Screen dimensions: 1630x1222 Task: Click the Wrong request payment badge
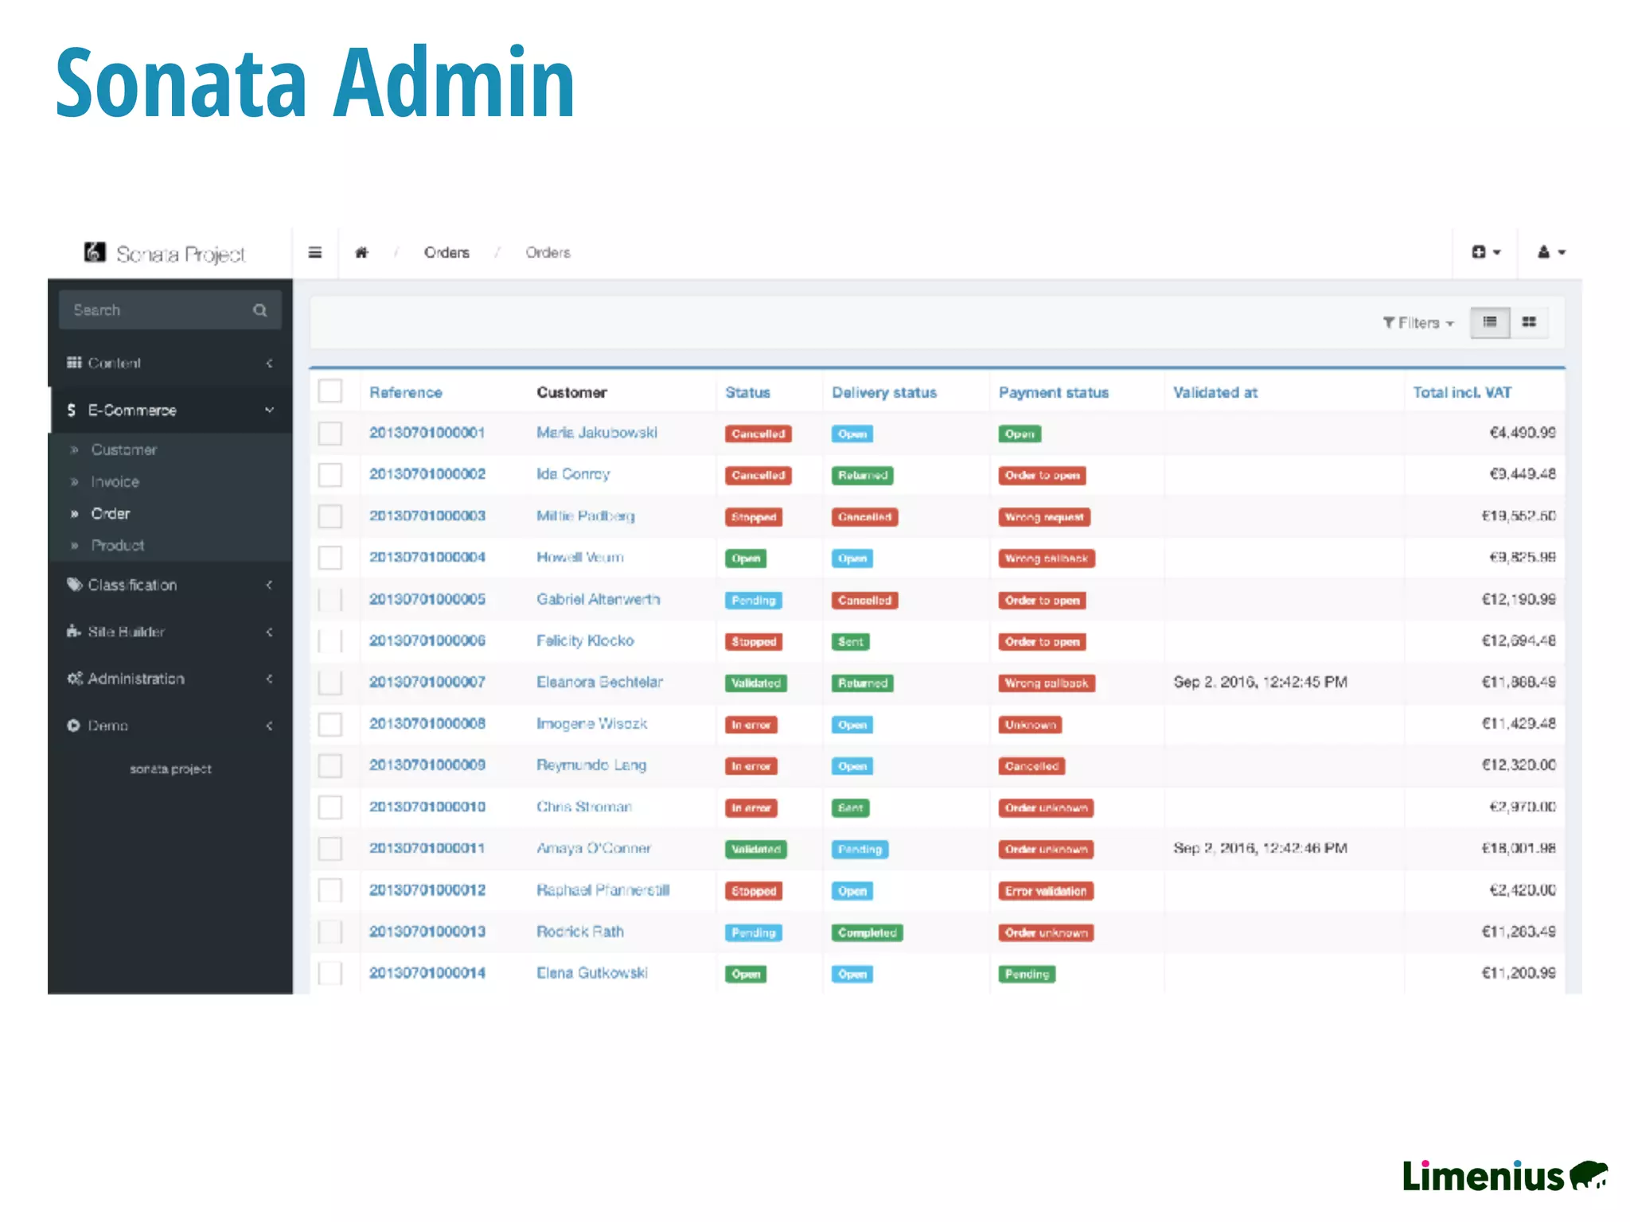[x=1044, y=517]
